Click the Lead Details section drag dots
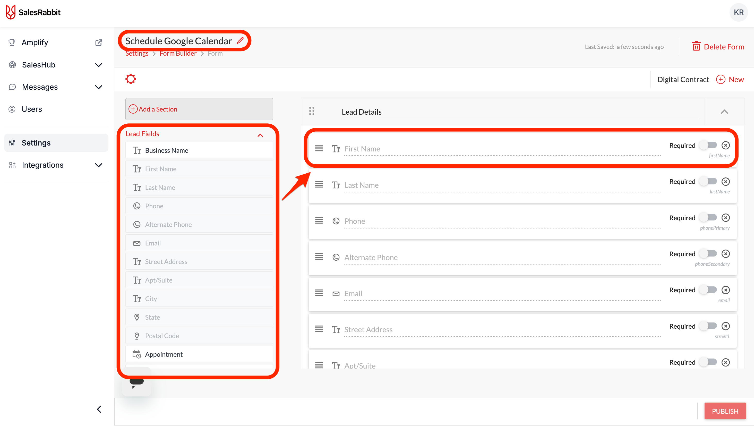Viewport: 754px width, 426px height. tap(311, 111)
